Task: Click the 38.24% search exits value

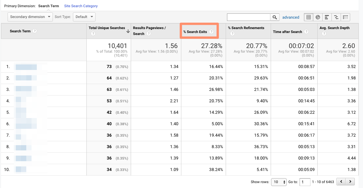Action: pyautogui.click(x=216, y=170)
